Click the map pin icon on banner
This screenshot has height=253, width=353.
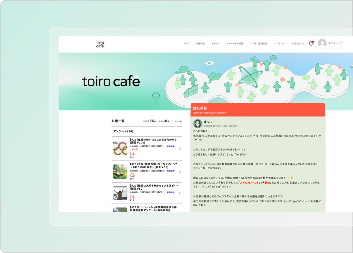[156, 96]
